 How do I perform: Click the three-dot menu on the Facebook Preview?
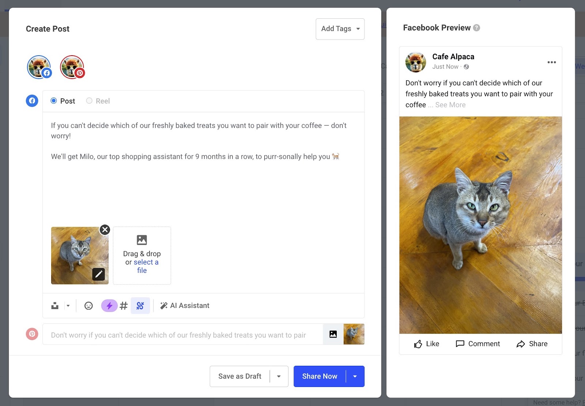tap(551, 62)
